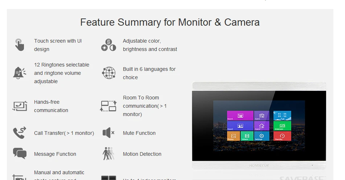Click the touch screen hand icon

19,45
